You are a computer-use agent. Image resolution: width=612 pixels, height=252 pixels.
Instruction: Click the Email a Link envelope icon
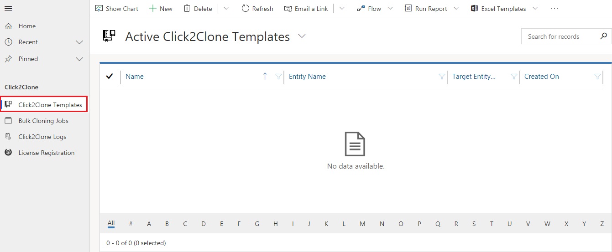tap(288, 9)
